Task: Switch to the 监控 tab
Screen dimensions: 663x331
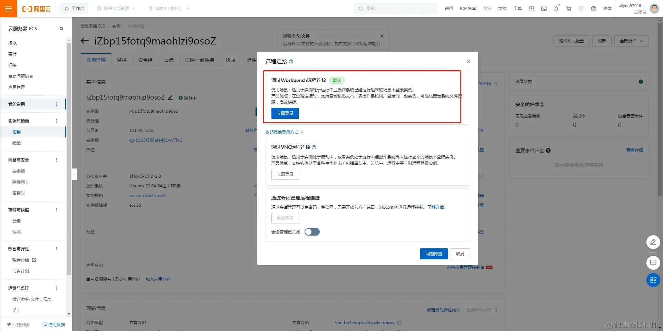Action: (x=122, y=60)
